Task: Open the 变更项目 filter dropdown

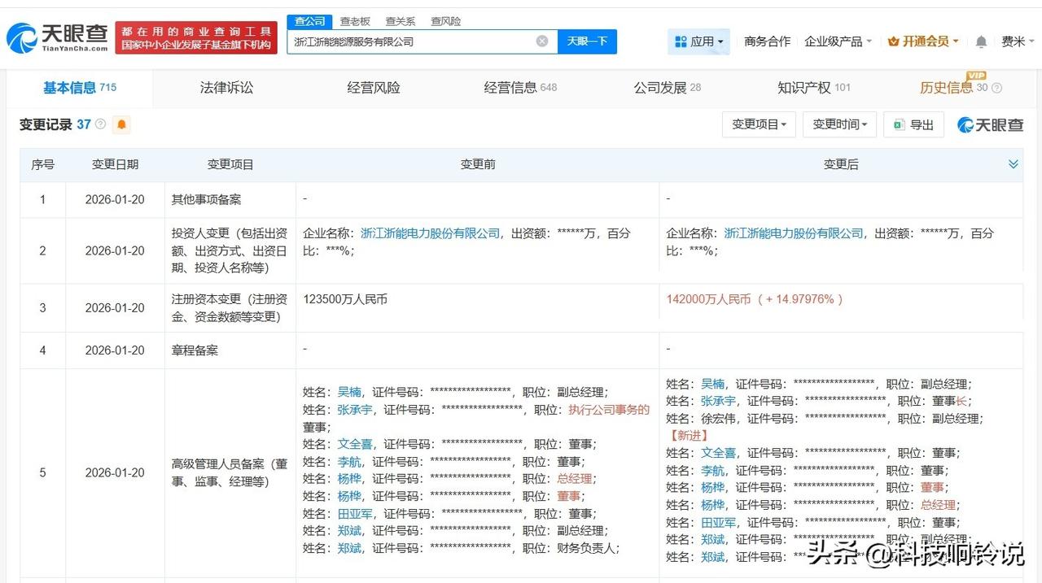Action: (758, 124)
